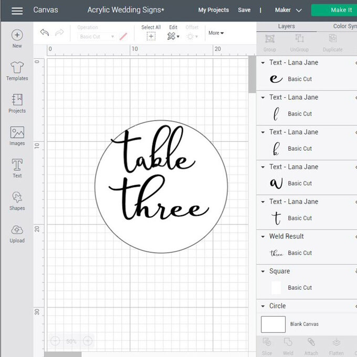Collapse the Square layer group

[x=263, y=271]
